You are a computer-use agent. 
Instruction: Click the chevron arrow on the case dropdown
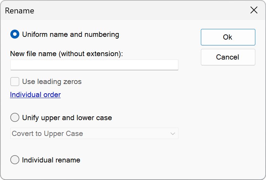(x=173, y=134)
